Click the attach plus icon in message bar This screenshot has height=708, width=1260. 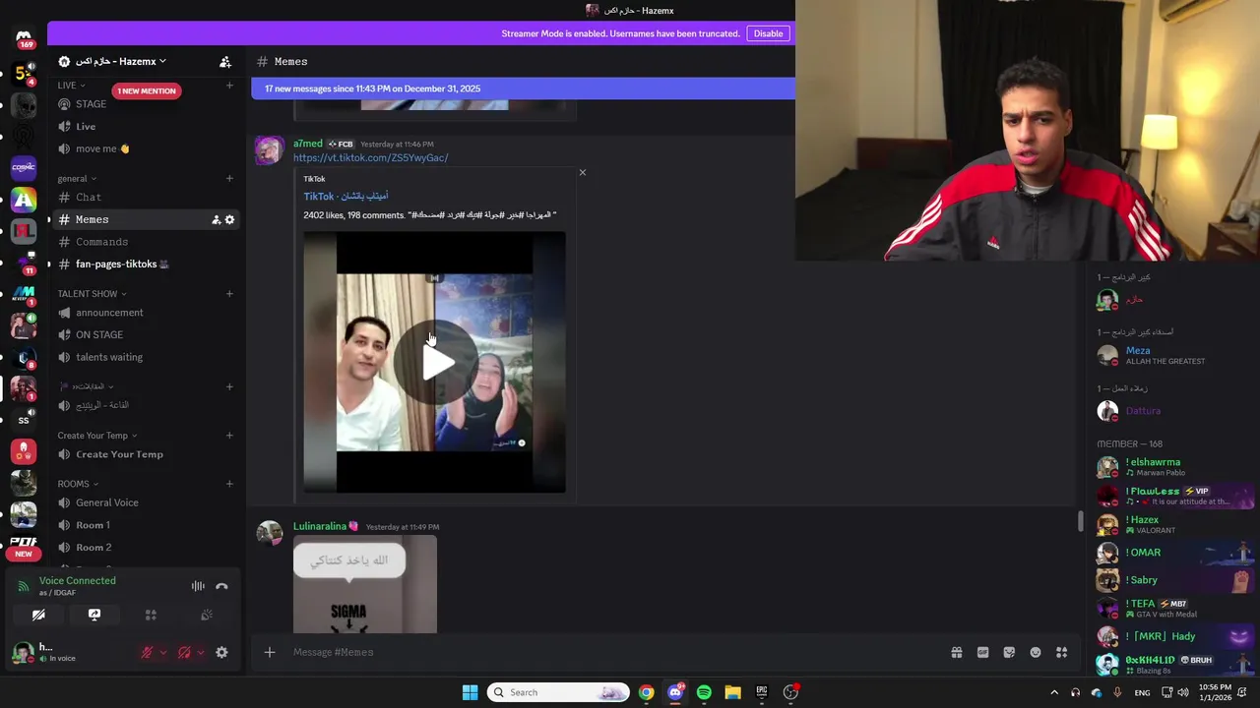tap(269, 652)
